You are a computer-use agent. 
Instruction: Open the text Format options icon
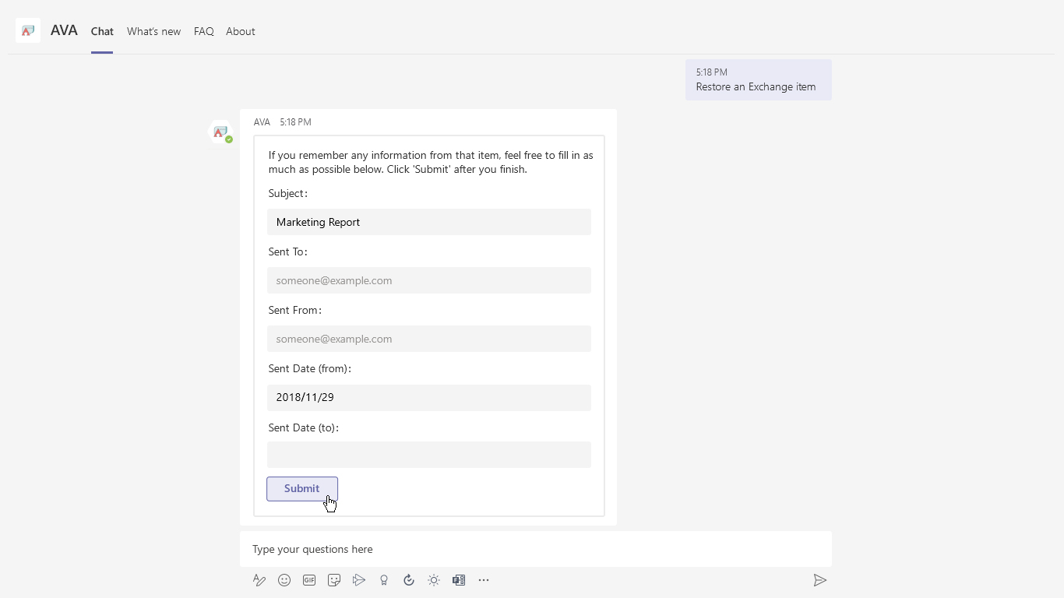point(259,580)
